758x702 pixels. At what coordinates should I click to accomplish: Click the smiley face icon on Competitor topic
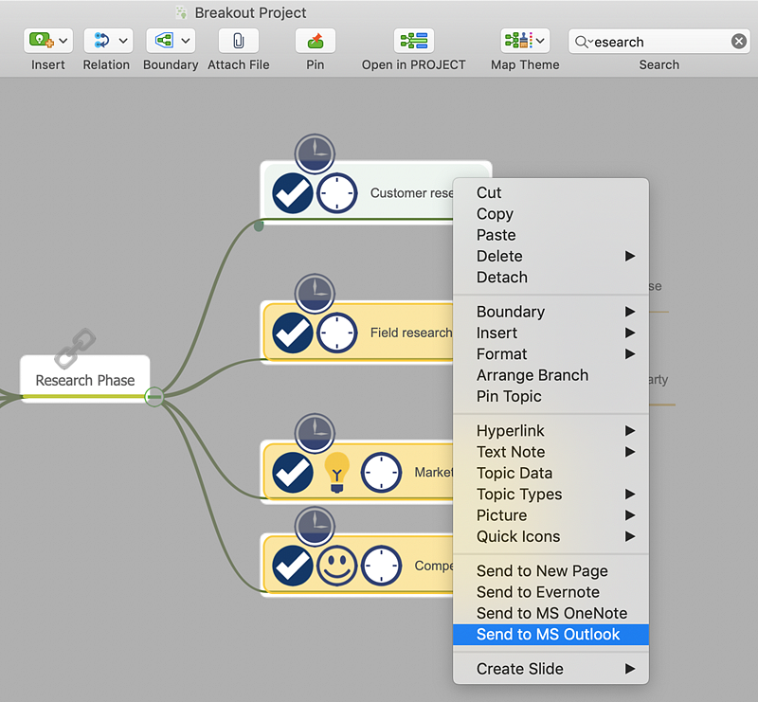336,565
